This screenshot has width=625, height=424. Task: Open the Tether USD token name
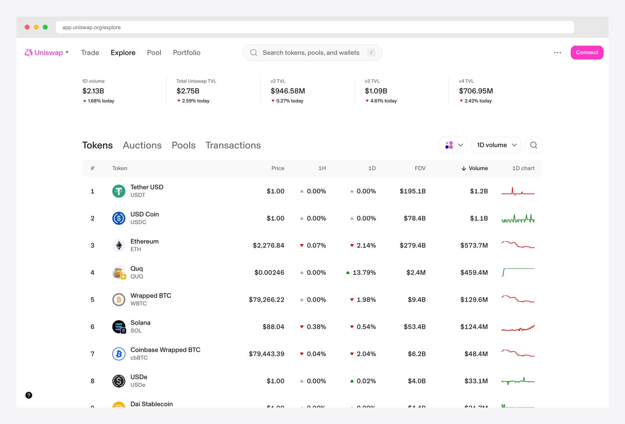click(147, 187)
